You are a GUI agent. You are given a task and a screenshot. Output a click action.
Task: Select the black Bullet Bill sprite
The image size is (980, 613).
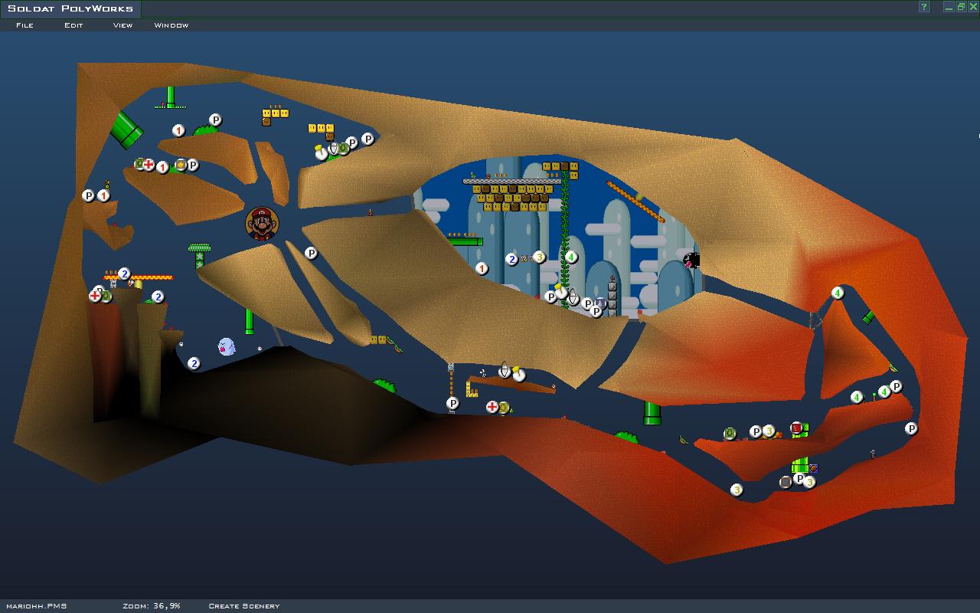point(691,261)
